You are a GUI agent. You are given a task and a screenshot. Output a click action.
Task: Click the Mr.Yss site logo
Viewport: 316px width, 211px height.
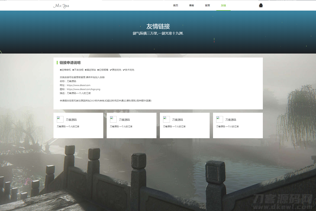tap(61, 6)
